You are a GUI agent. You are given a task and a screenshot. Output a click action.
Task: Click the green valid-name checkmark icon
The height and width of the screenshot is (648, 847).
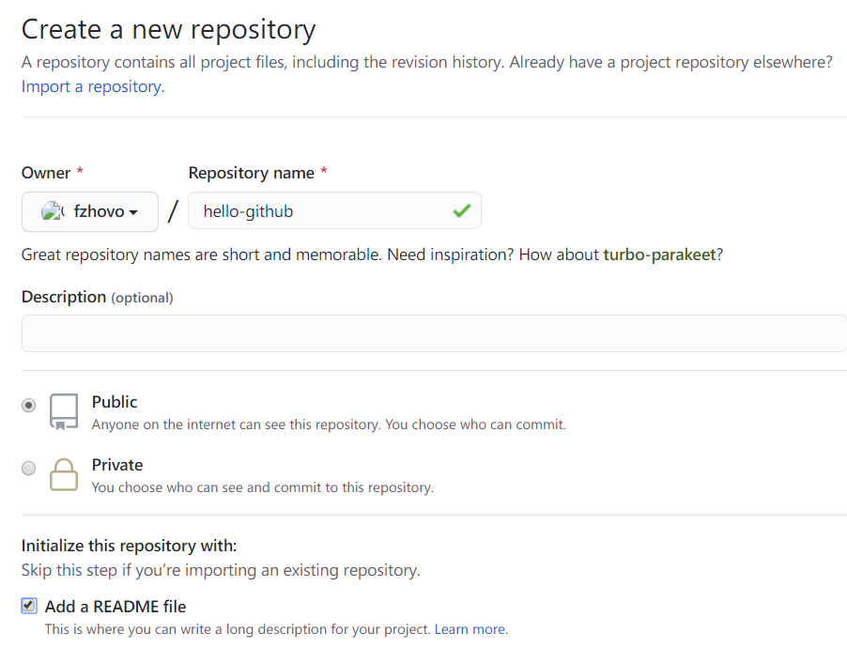(461, 211)
